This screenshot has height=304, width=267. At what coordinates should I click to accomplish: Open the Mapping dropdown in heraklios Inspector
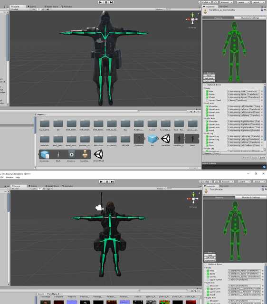(x=208, y=153)
